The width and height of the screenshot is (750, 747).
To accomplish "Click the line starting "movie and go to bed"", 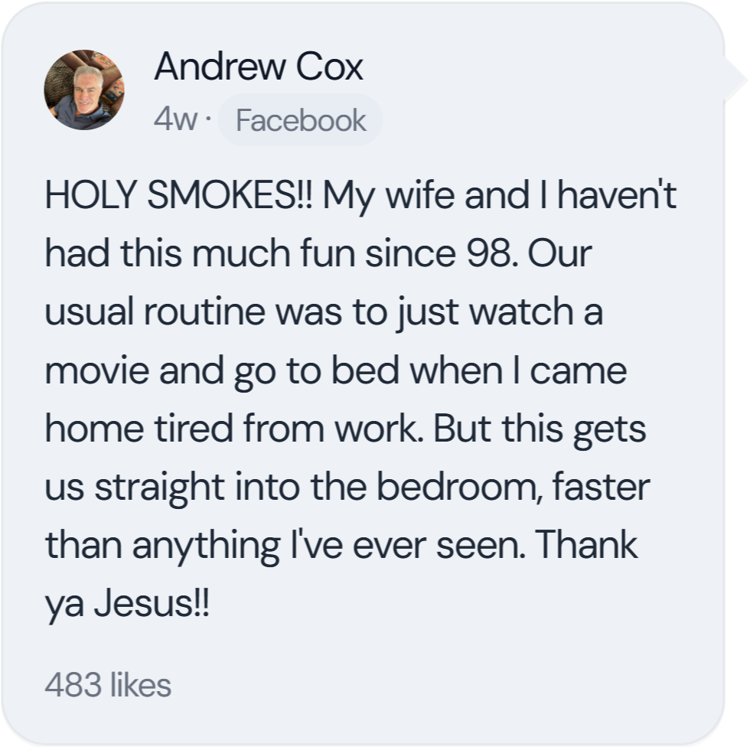I will (336, 371).
